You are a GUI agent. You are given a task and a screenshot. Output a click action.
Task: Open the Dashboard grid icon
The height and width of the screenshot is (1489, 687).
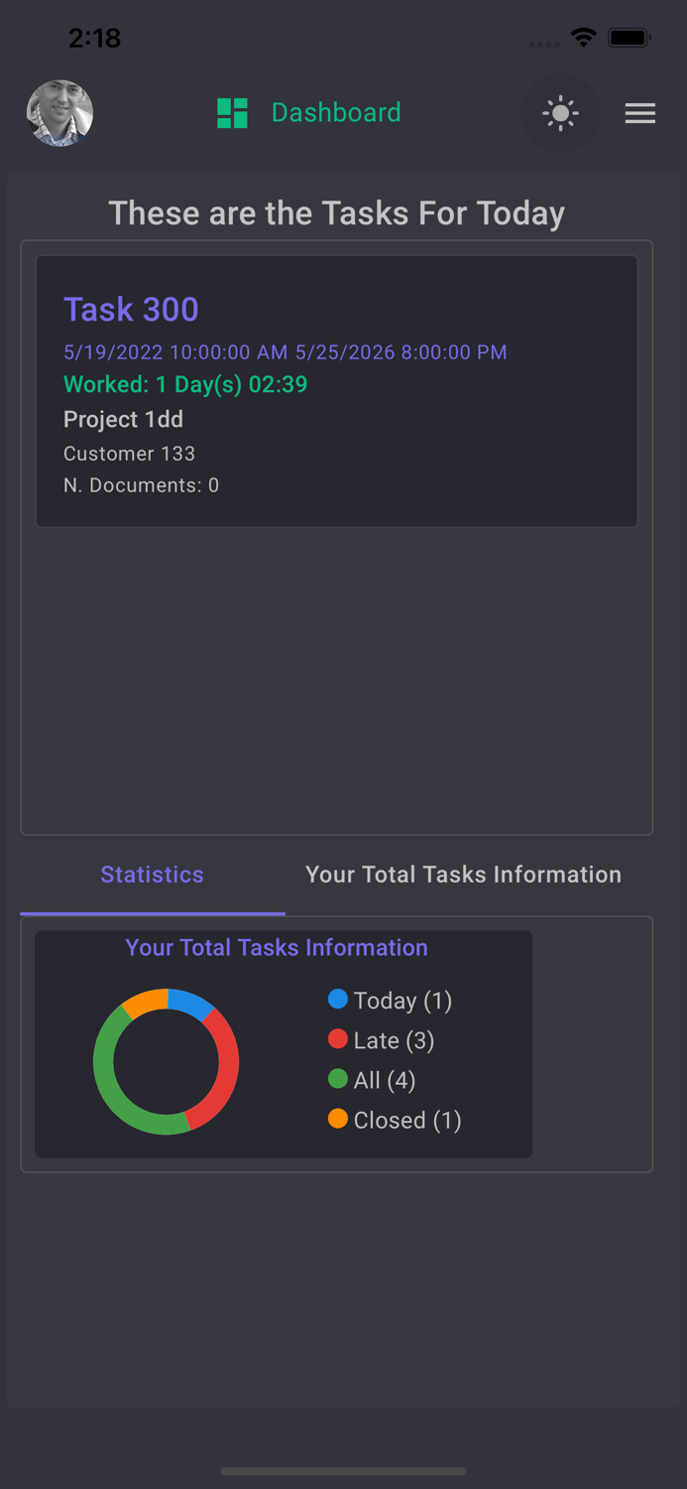pyautogui.click(x=233, y=112)
